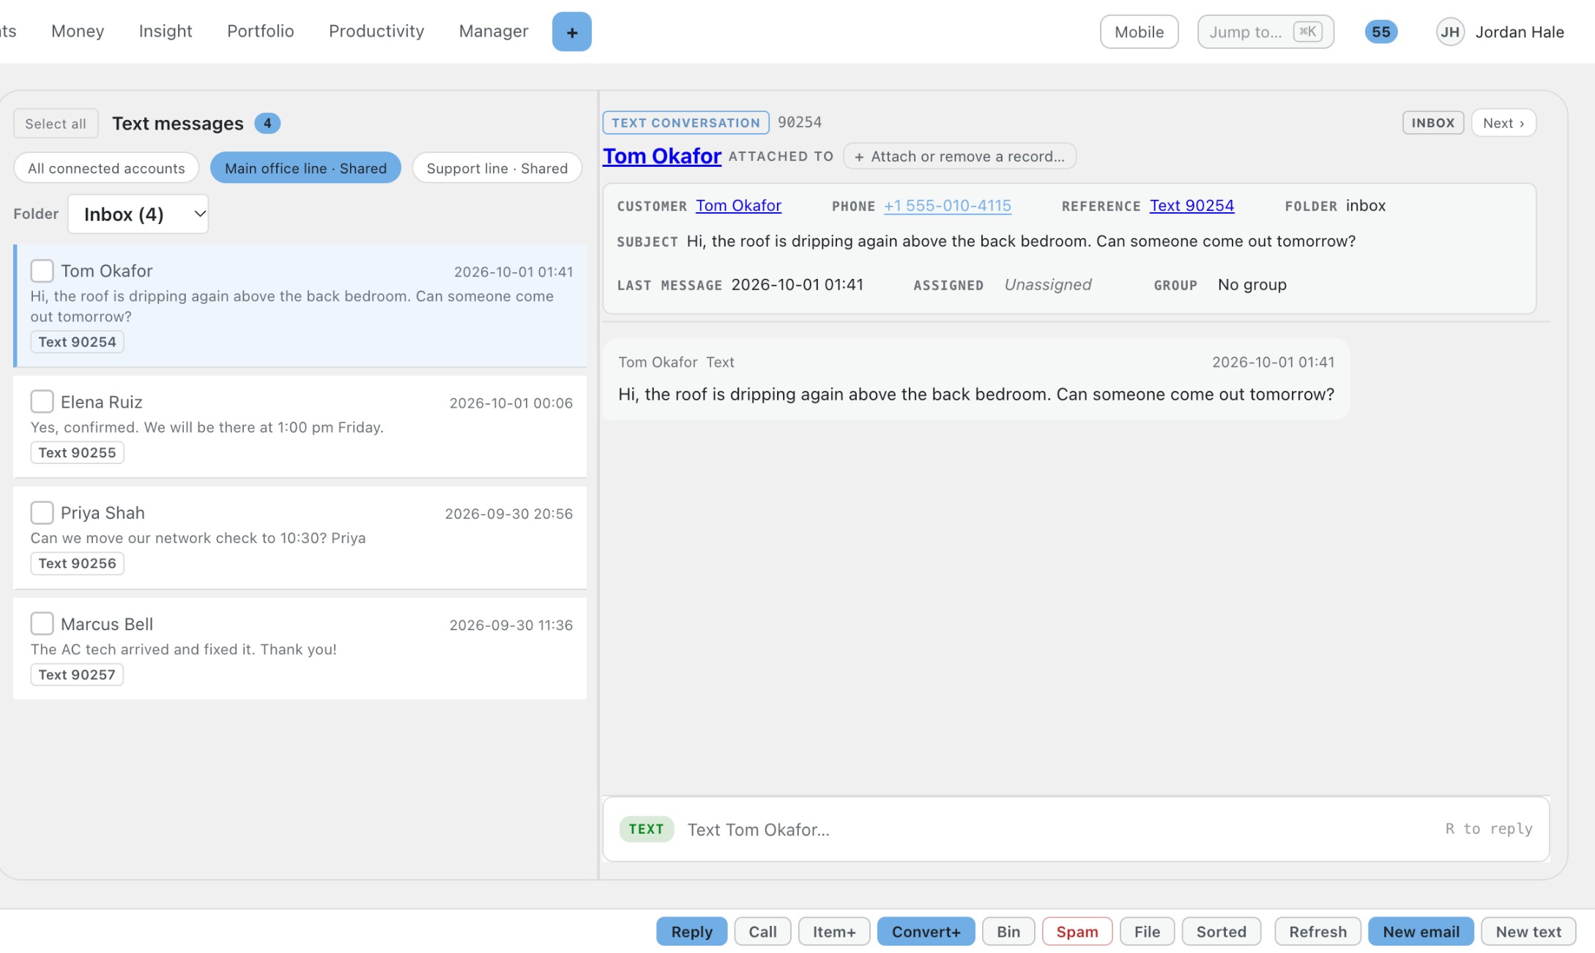
Task: Click the blue plus button in top navigation
Action: [x=571, y=31]
